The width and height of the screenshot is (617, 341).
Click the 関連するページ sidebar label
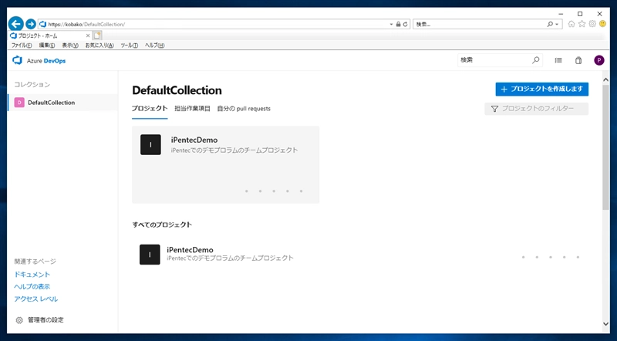35,262
